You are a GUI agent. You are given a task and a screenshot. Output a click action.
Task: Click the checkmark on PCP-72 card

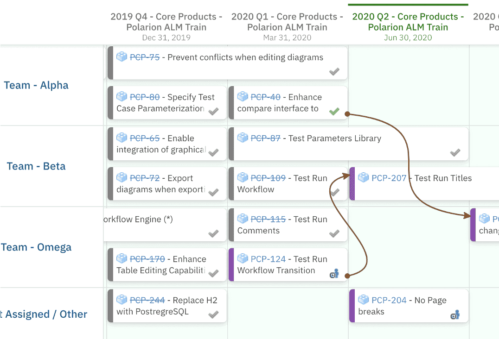(x=213, y=192)
